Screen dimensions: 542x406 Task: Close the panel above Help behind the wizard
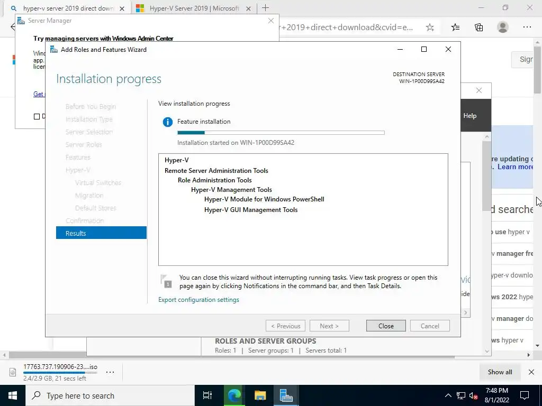pyautogui.click(x=478, y=90)
